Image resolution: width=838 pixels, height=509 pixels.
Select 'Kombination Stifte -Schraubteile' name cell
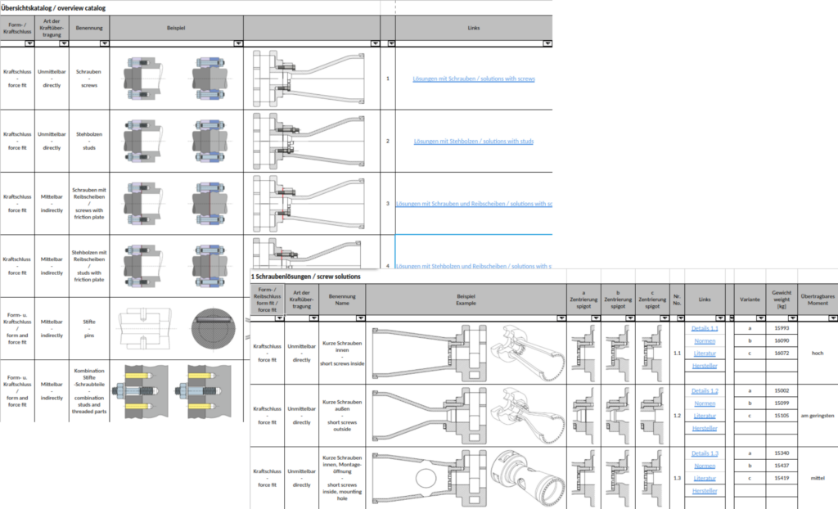[x=89, y=391]
